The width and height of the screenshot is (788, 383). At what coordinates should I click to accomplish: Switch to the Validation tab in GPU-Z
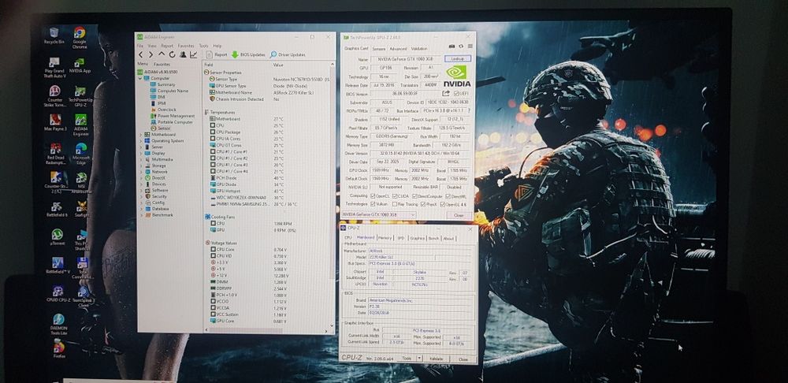pos(419,49)
